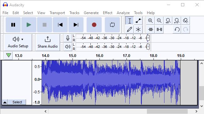Click the Zoom In magnifier
This screenshot has height=114, width=204.
click(150, 21)
